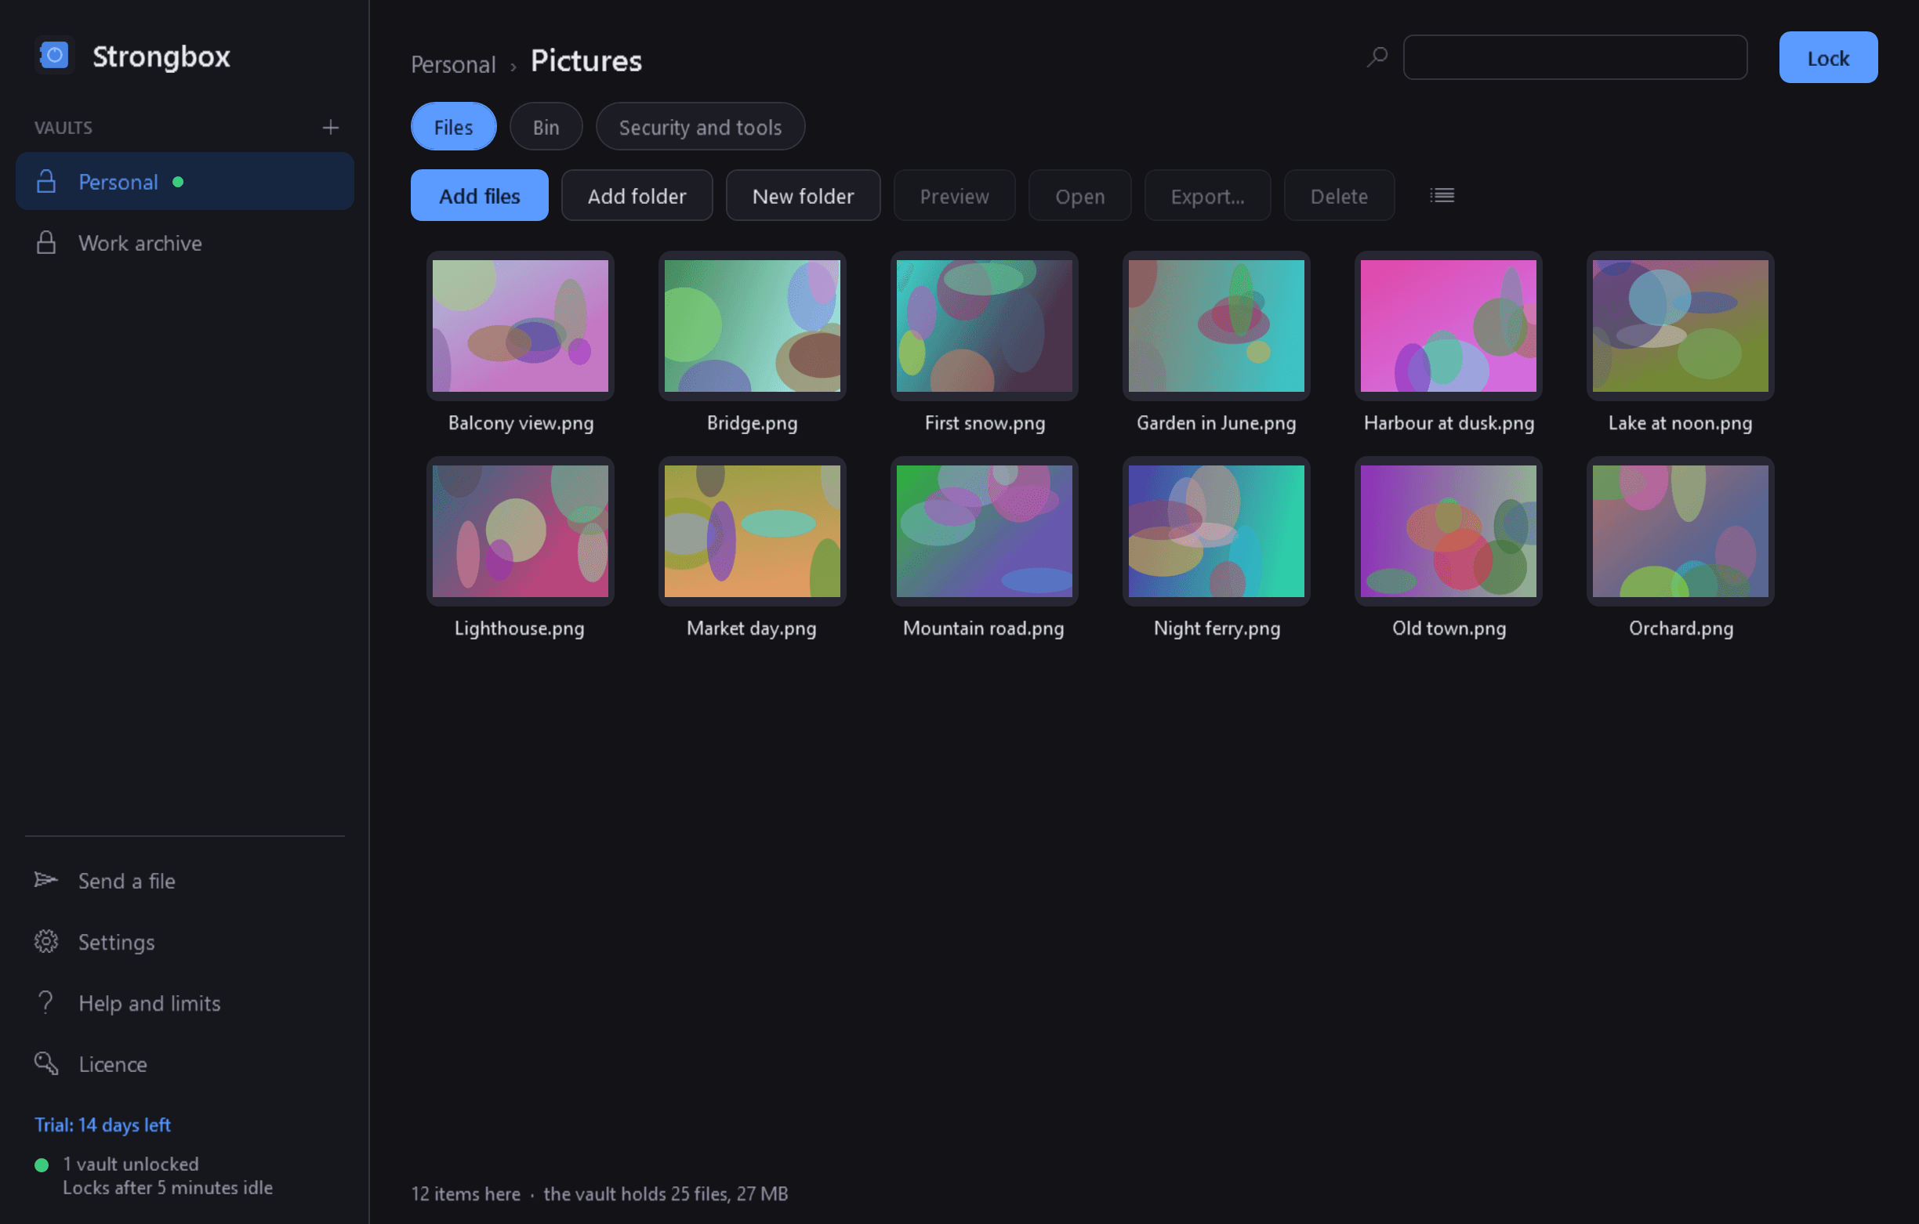This screenshot has height=1224, width=1919.
Task: Click the Strongbox logo icon
Action: (x=54, y=55)
